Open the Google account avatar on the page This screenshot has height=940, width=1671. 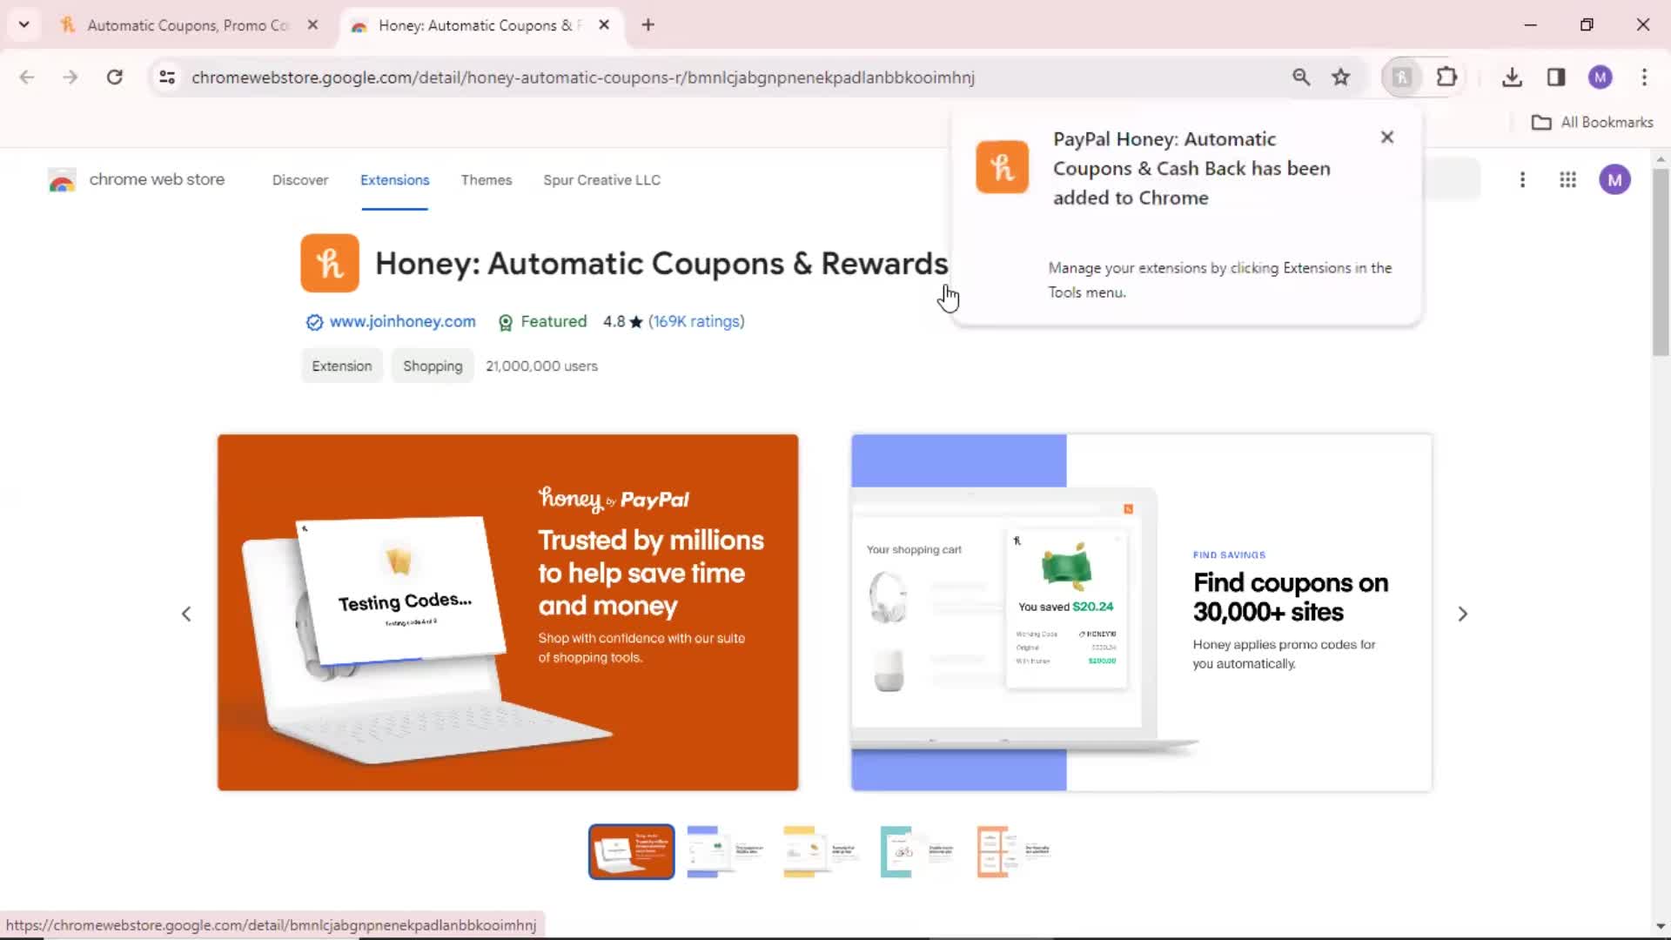[1615, 180]
